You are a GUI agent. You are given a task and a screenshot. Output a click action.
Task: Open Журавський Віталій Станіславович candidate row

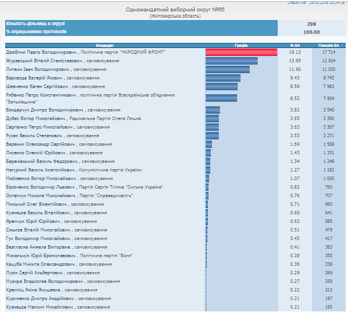click(x=62, y=61)
